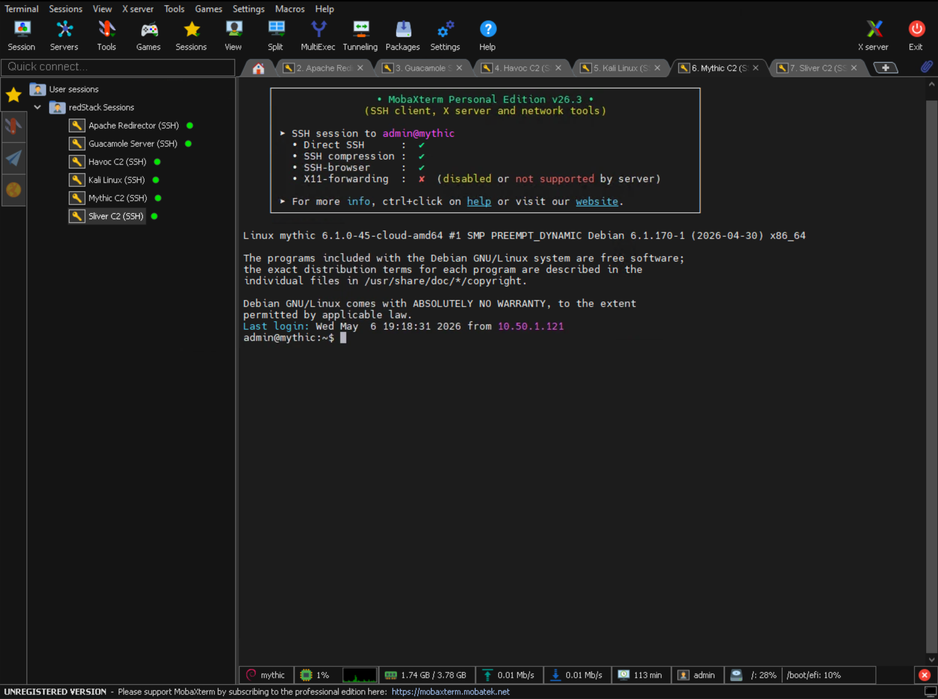Launch the MultiExec tool
The height and width of the screenshot is (699, 938).
coord(318,35)
